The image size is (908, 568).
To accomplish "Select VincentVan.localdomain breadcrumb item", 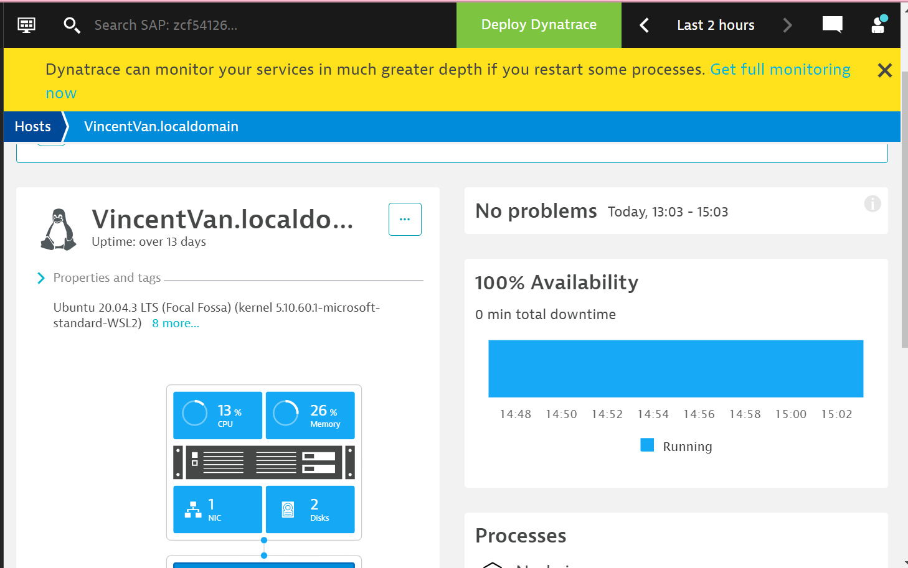I will pyautogui.click(x=161, y=127).
